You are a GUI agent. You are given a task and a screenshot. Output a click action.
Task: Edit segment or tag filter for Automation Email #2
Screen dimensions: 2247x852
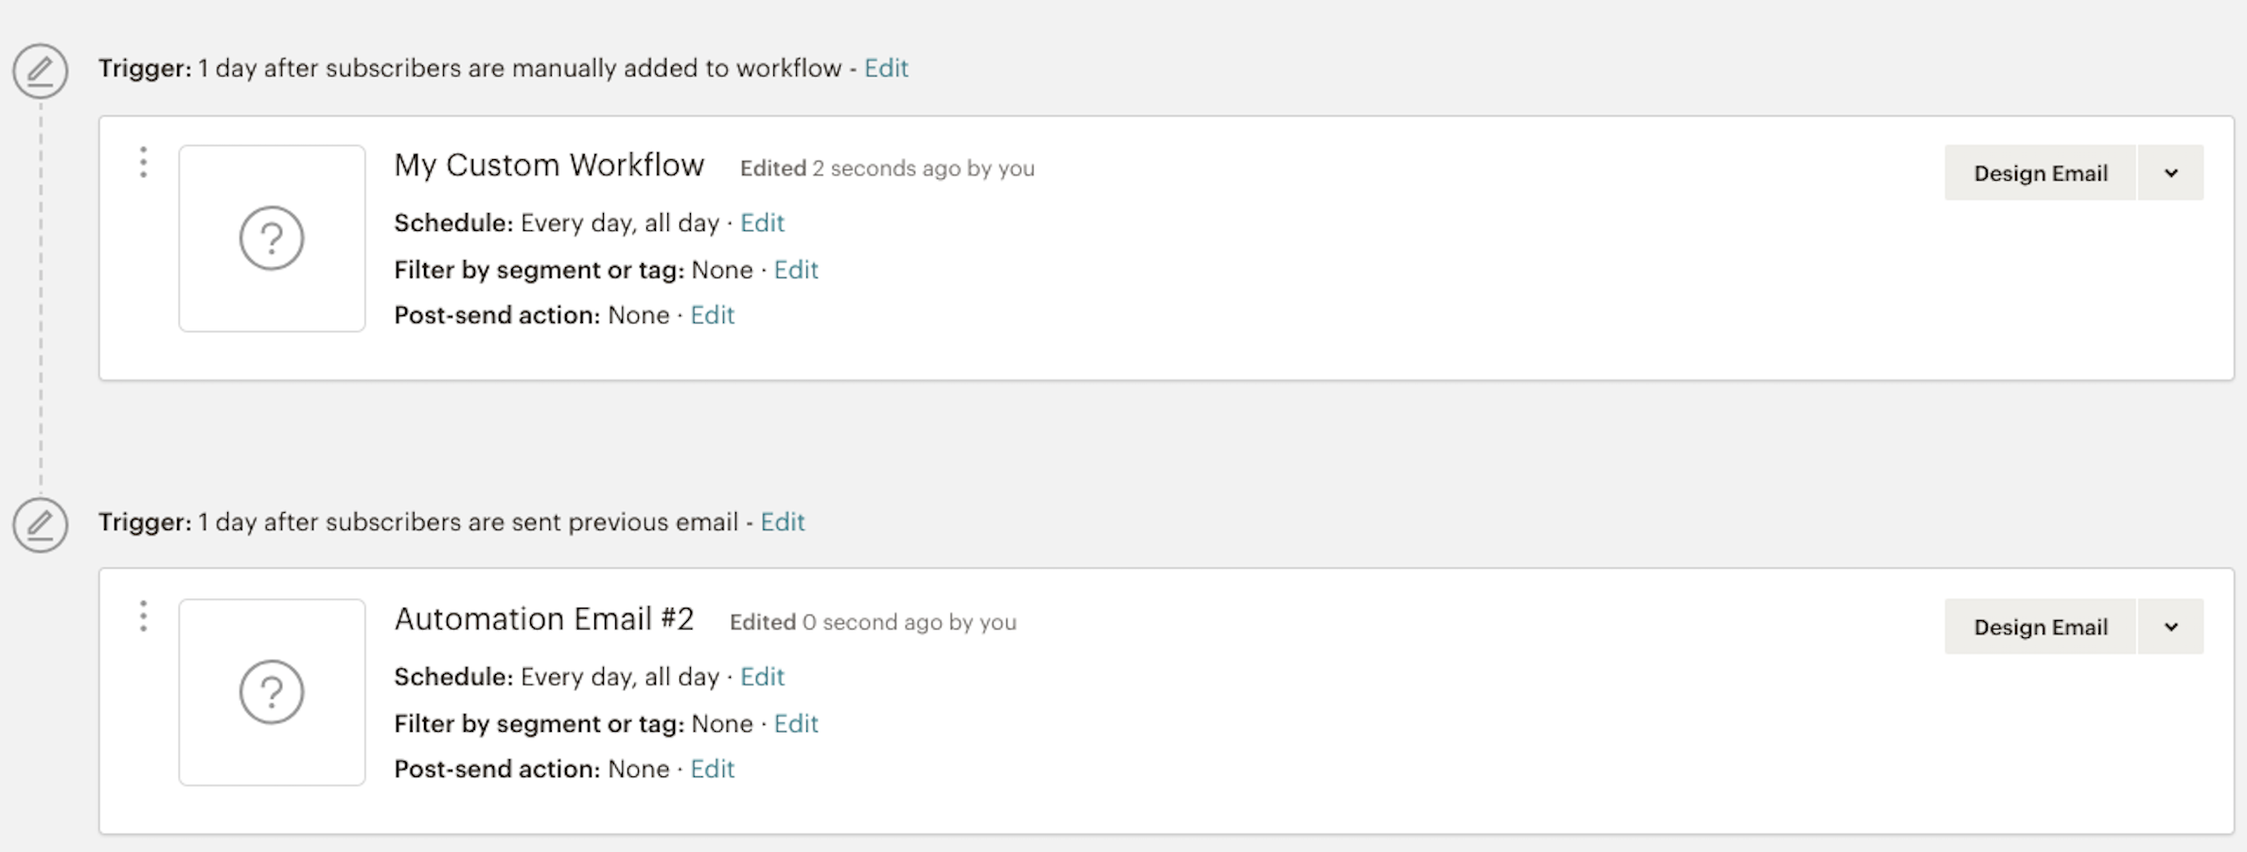pyautogui.click(x=796, y=724)
